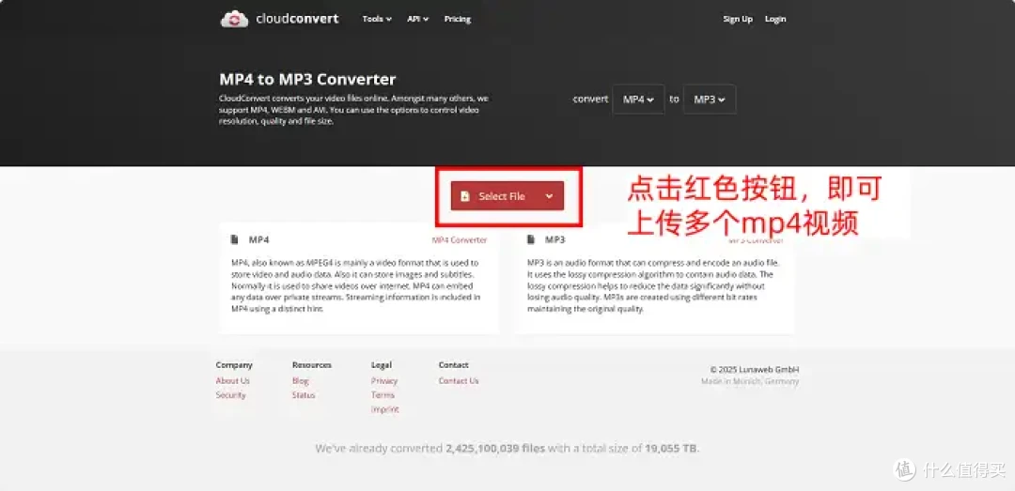Open the cloudconvert home text link

[x=297, y=19]
